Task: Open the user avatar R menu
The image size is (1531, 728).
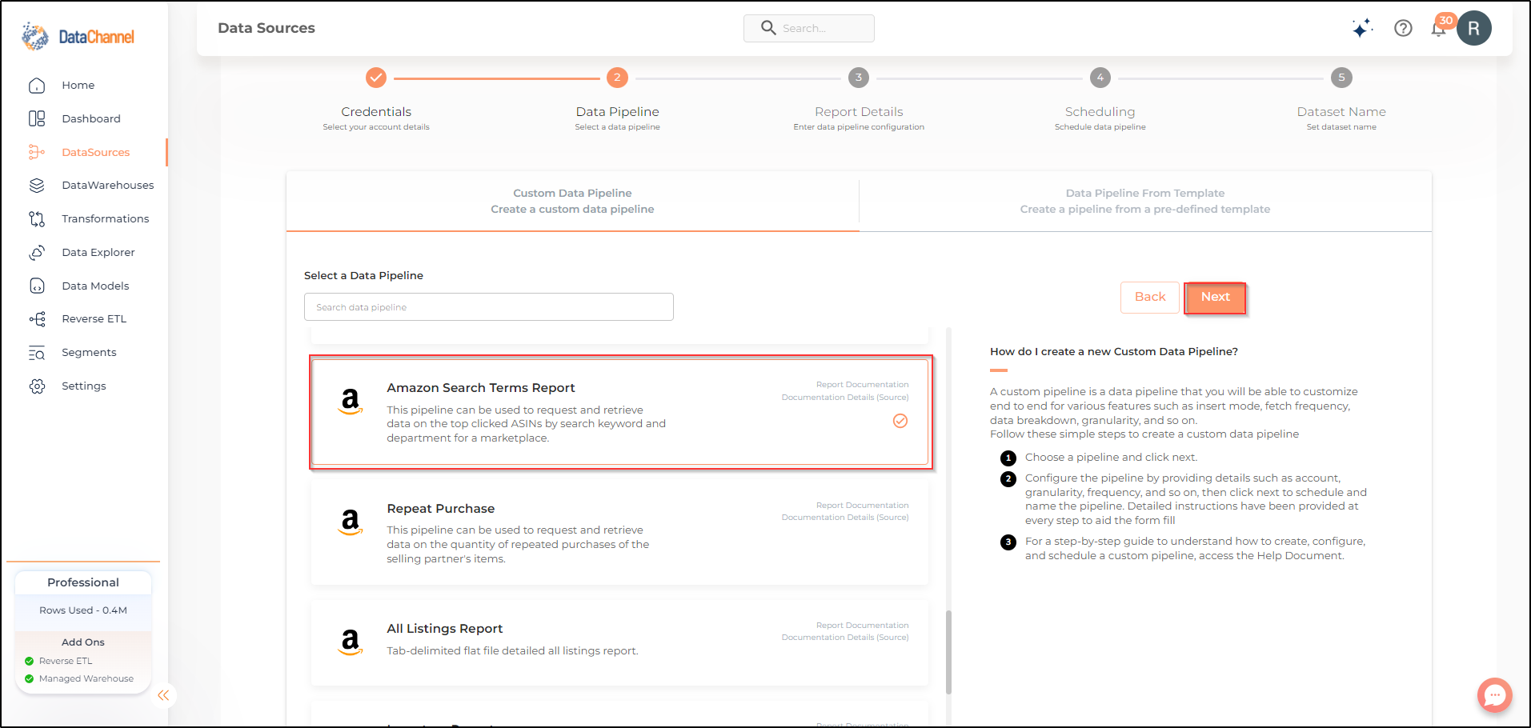Action: tap(1474, 29)
